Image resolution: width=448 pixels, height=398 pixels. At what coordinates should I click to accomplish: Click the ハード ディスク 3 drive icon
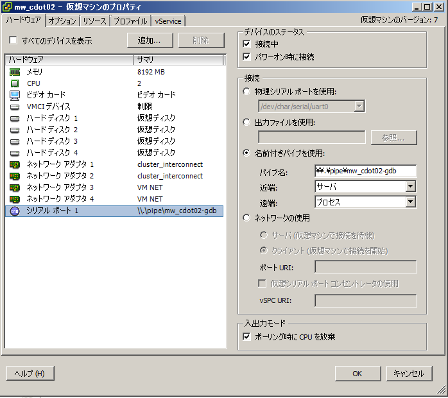(15, 141)
